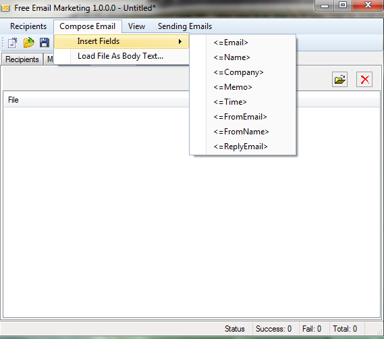The width and height of the screenshot is (384, 339).
Task: Switch to the Recipients tab
Action: [22, 59]
